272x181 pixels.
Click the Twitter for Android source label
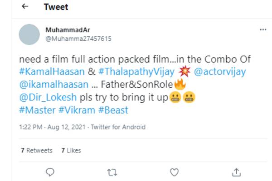[x=118, y=128]
